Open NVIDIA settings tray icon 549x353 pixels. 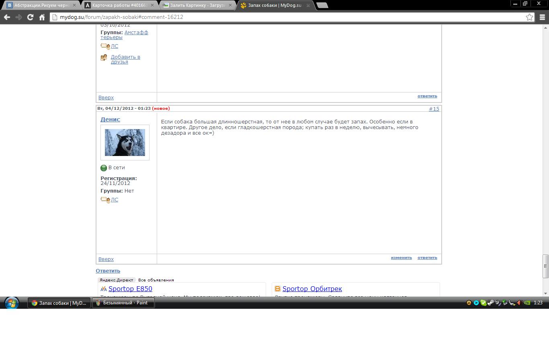pos(527,303)
